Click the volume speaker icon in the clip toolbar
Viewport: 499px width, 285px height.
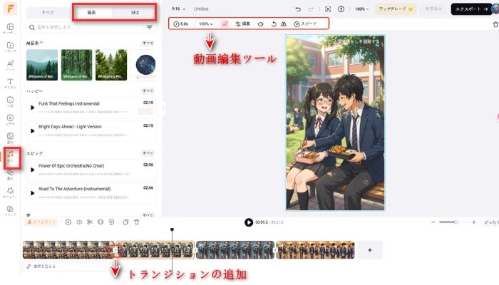(x=261, y=24)
